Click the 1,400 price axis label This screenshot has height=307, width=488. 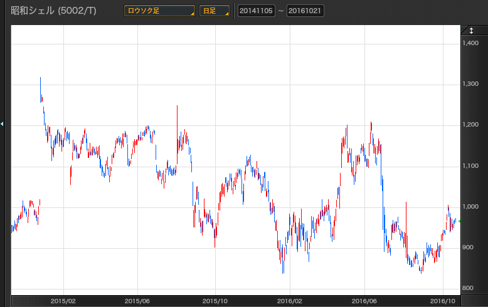pos(470,43)
